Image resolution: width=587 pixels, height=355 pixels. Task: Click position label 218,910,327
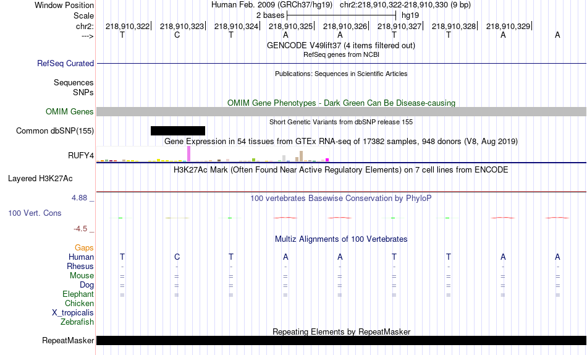tap(399, 26)
